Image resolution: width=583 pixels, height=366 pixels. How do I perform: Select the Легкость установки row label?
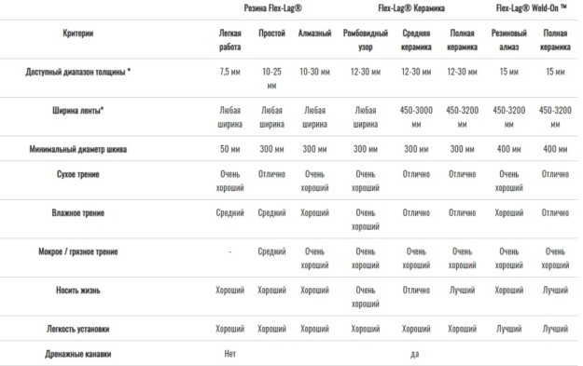pyautogui.click(x=78, y=329)
